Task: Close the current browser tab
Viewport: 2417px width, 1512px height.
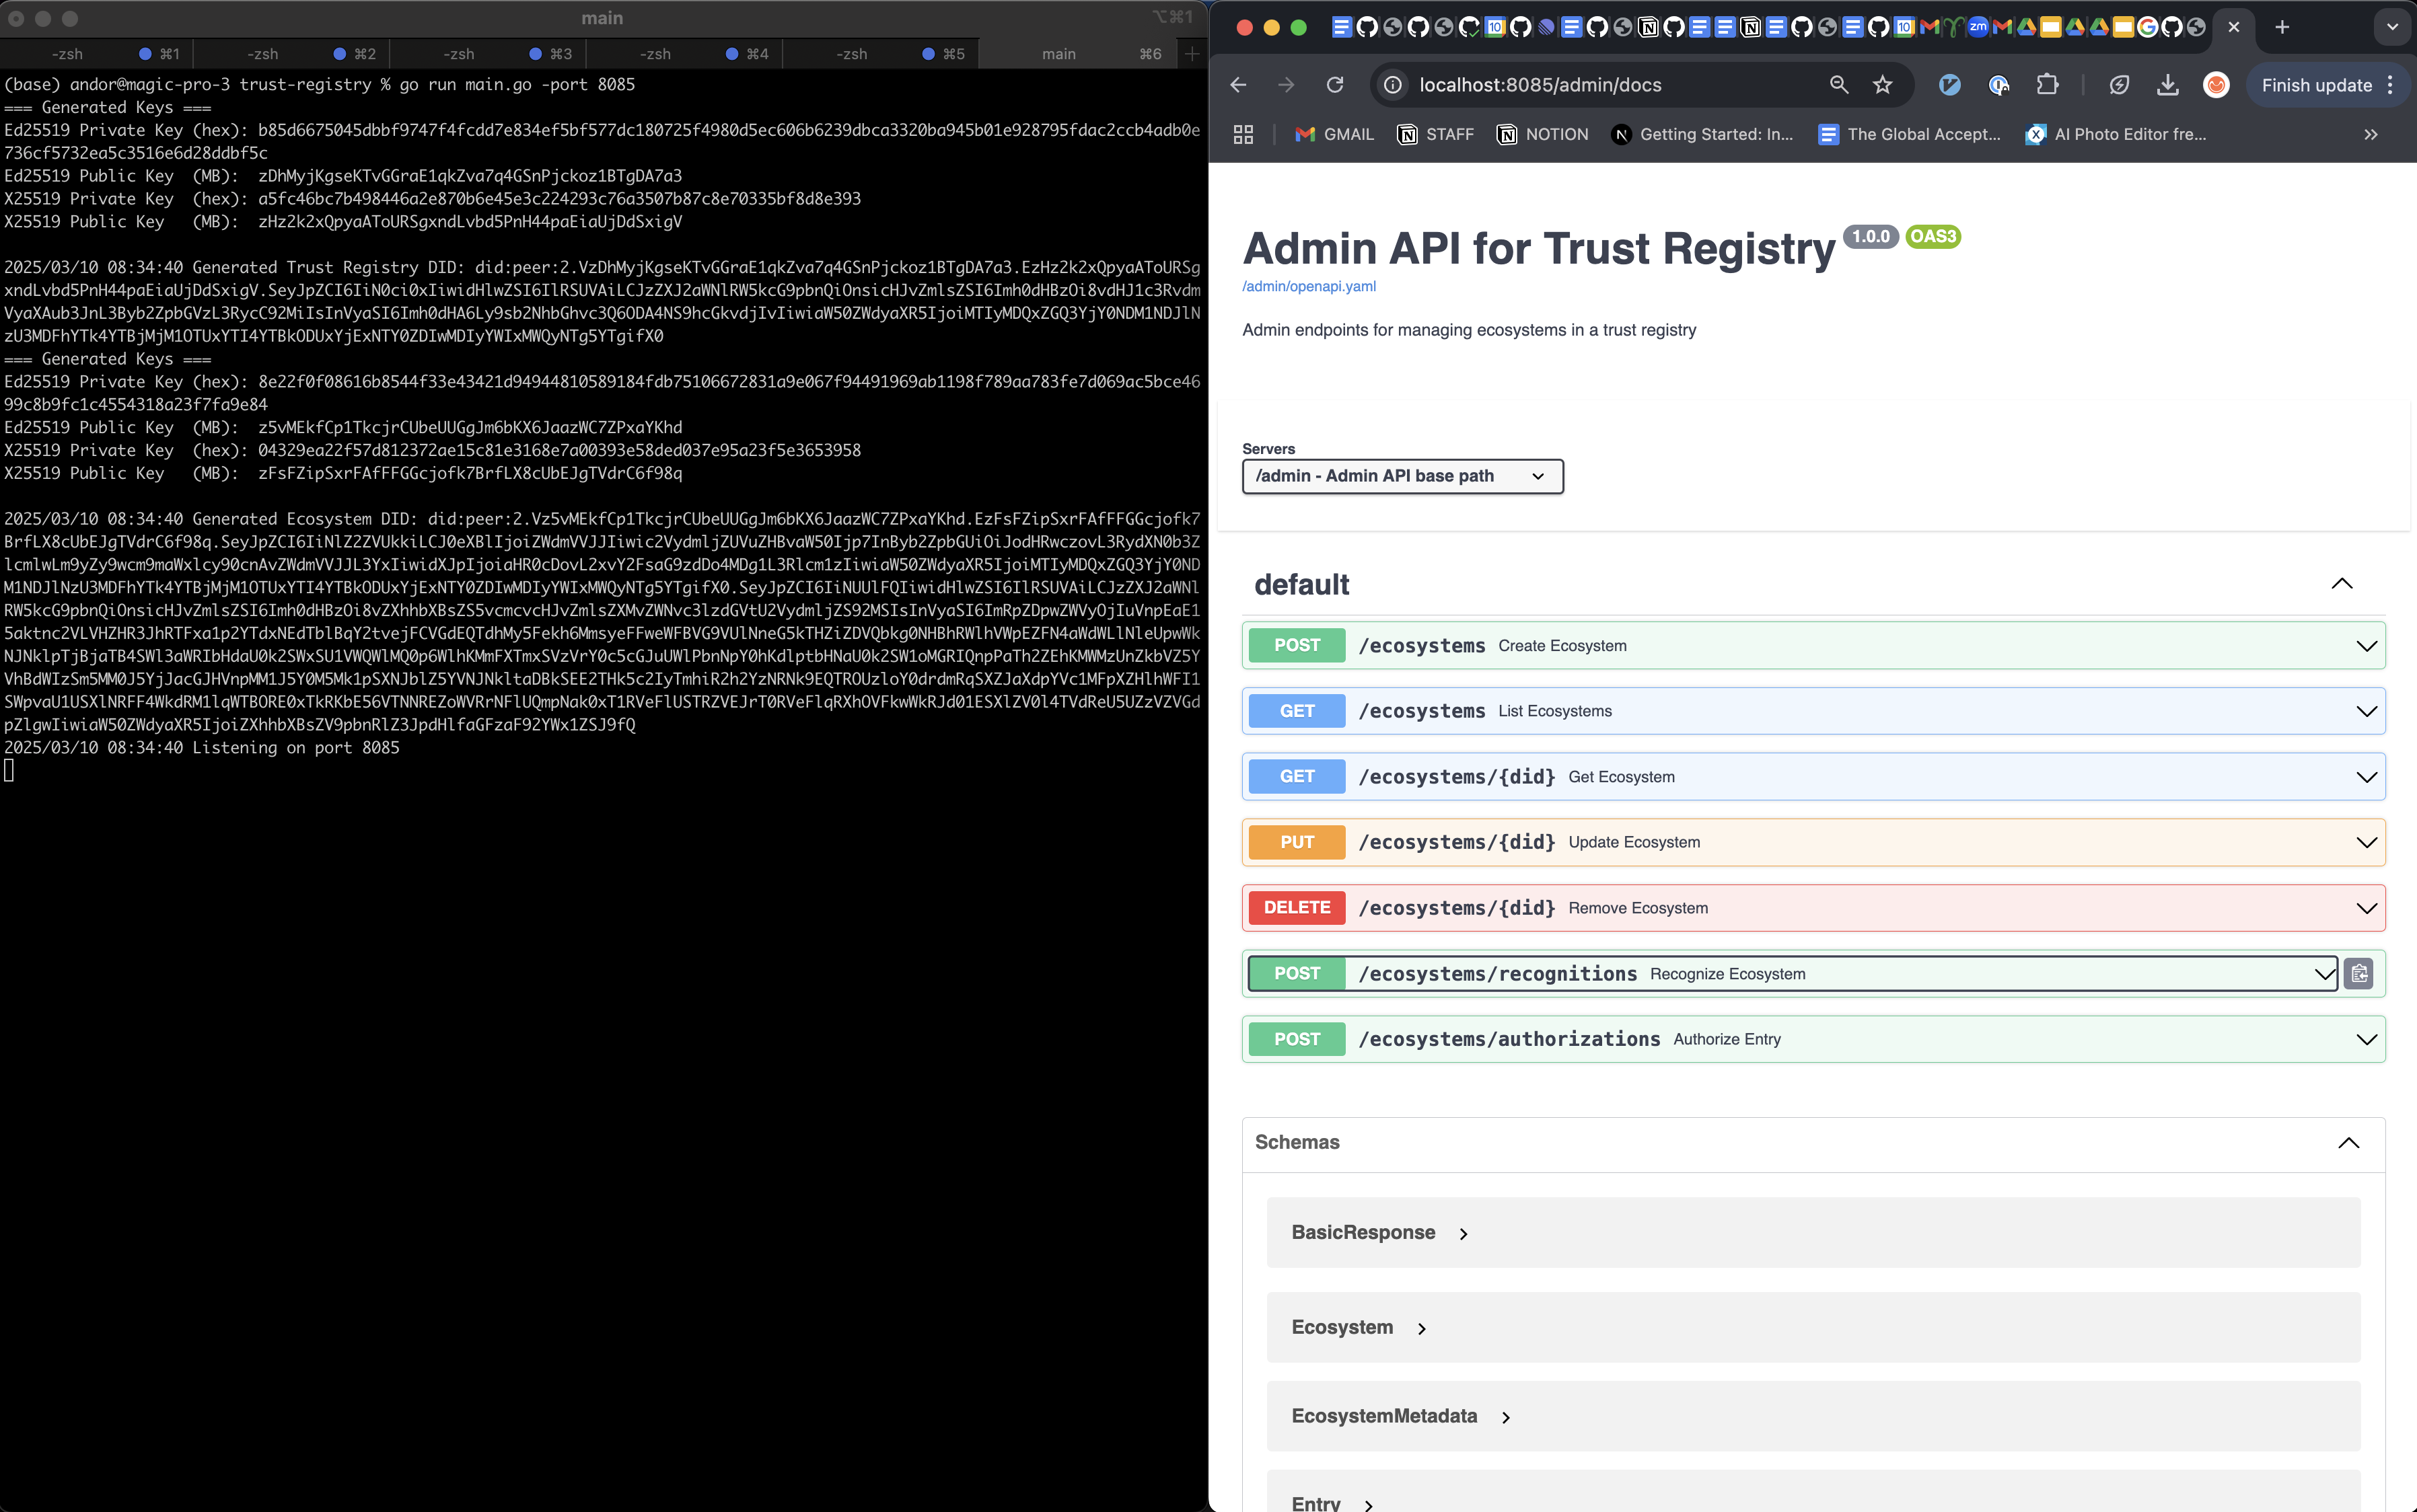Action: pyautogui.click(x=2234, y=27)
